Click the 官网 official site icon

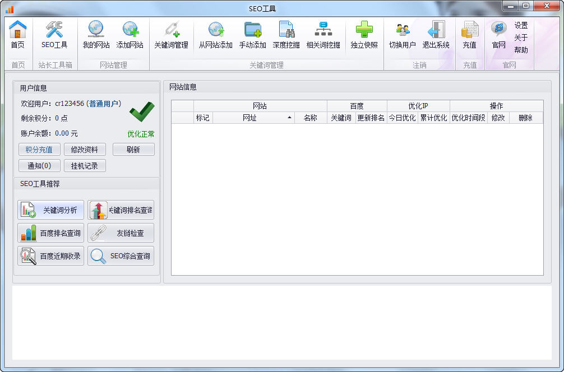498,35
